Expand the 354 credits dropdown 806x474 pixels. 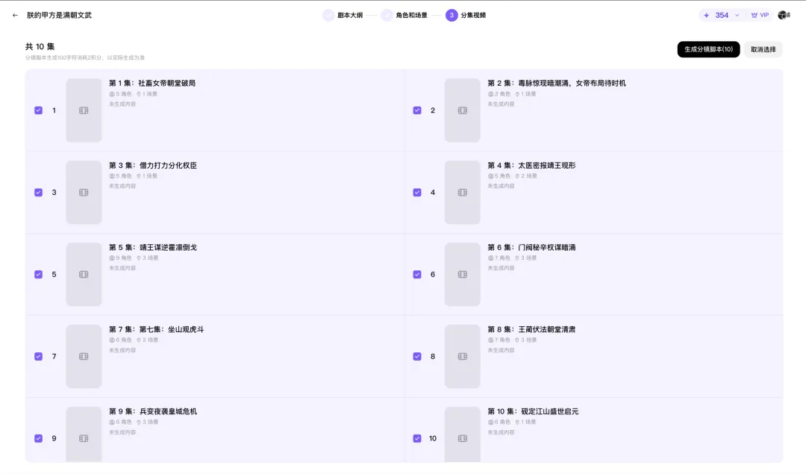click(737, 15)
